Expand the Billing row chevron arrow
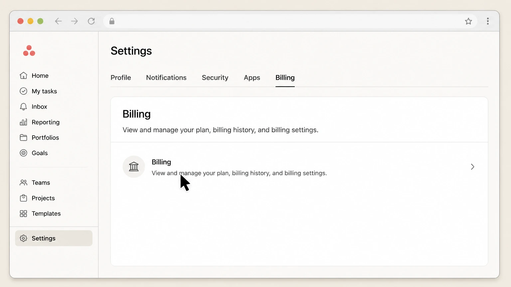The image size is (511, 287). point(472,167)
